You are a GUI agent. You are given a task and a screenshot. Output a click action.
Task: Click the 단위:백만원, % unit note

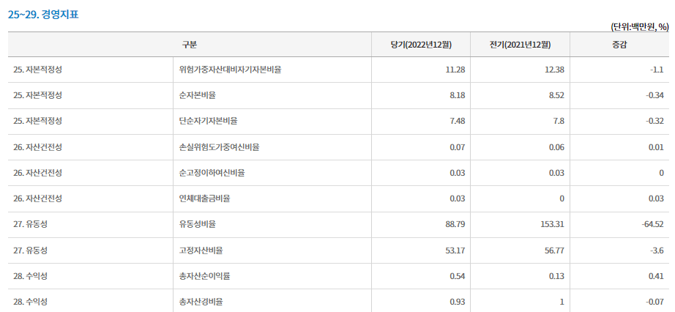(x=640, y=27)
